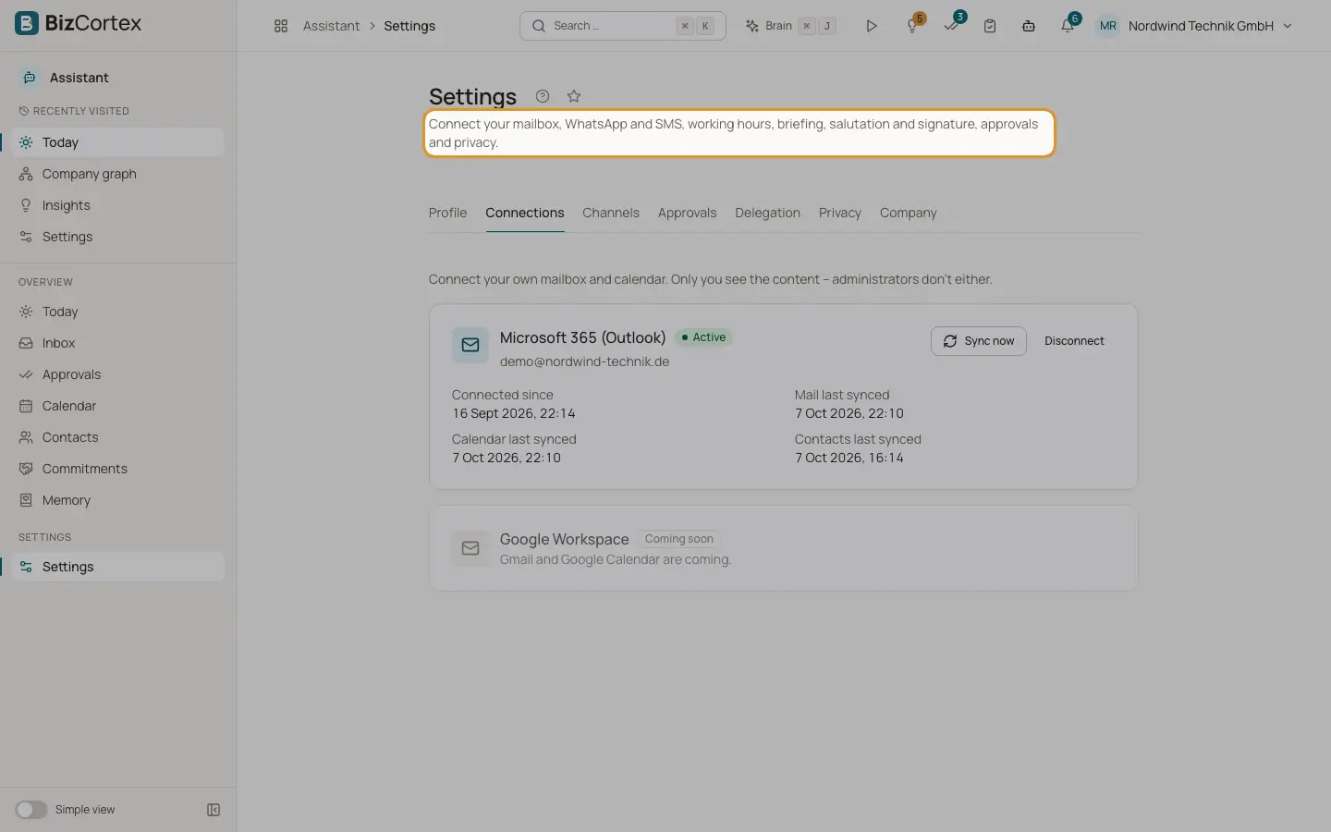The width and height of the screenshot is (1331, 832).
Task: Toggle the Simple view switch
Action: click(x=31, y=810)
